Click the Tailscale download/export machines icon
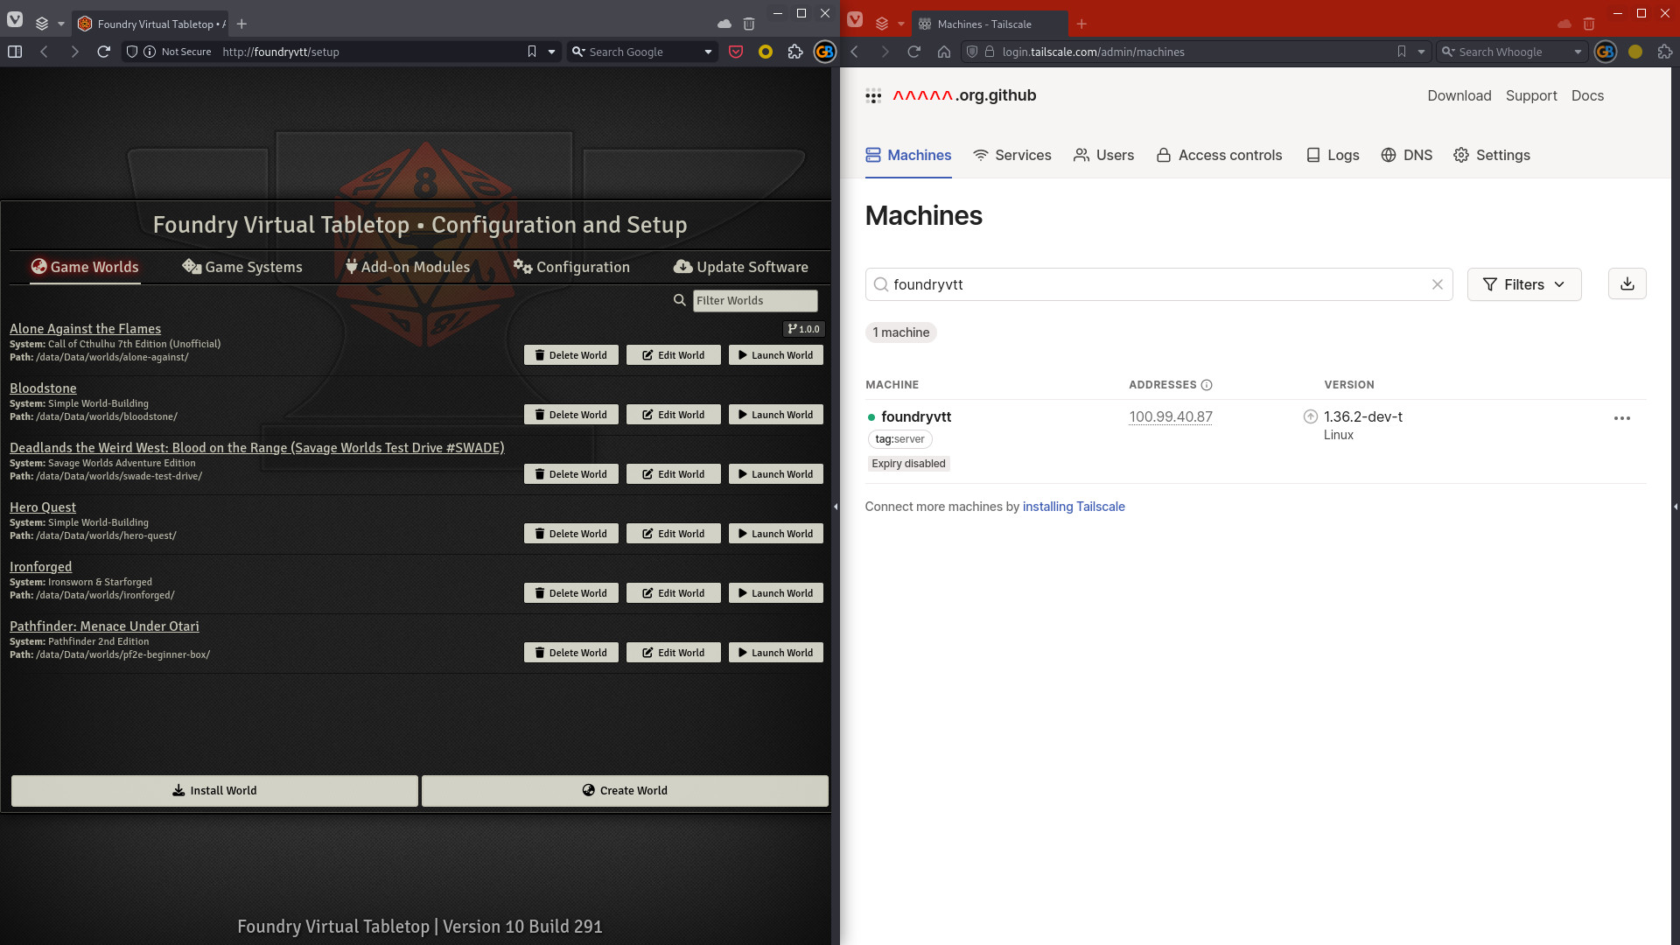1680x945 pixels. click(x=1627, y=284)
